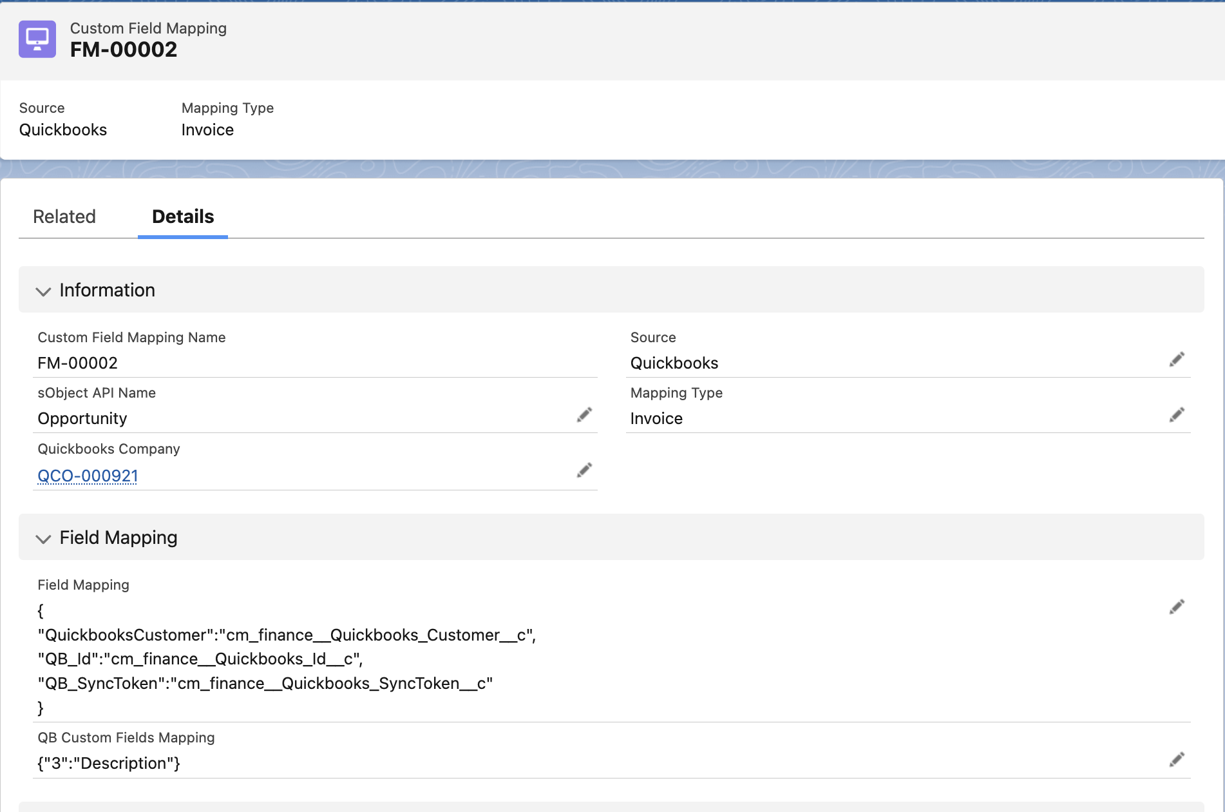Screen dimensions: 1225x812
Task: Click the Opportunity sObject API Name value
Action: tap(82, 419)
